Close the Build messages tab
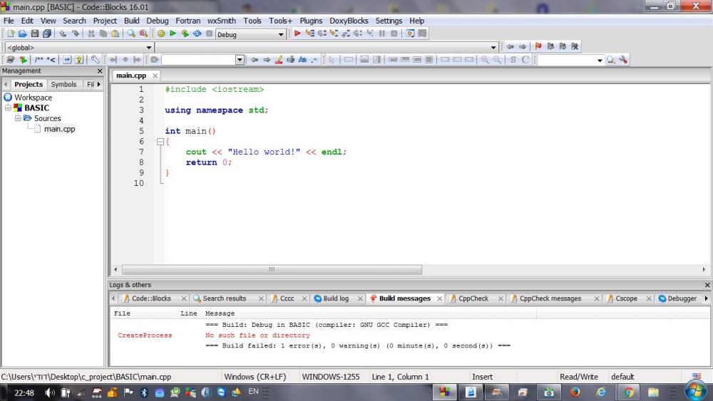 pyautogui.click(x=440, y=298)
